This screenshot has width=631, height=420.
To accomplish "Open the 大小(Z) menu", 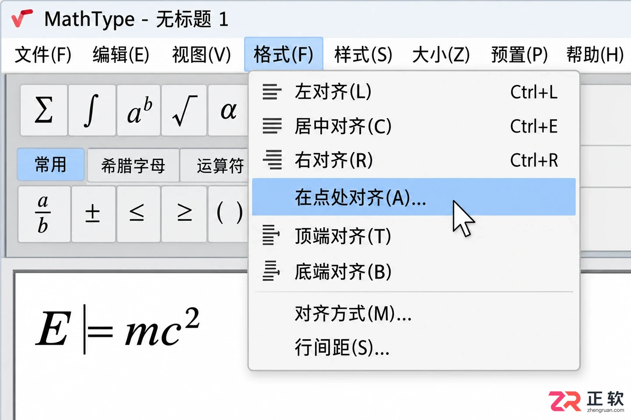I will point(441,55).
